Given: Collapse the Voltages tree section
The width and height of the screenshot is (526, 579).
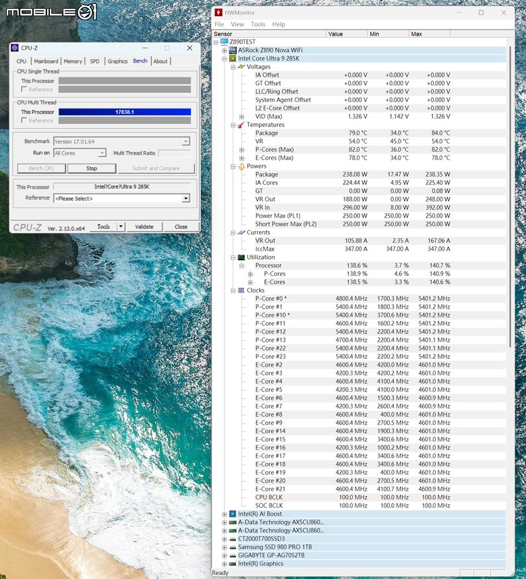Looking at the screenshot, I should 233,67.
